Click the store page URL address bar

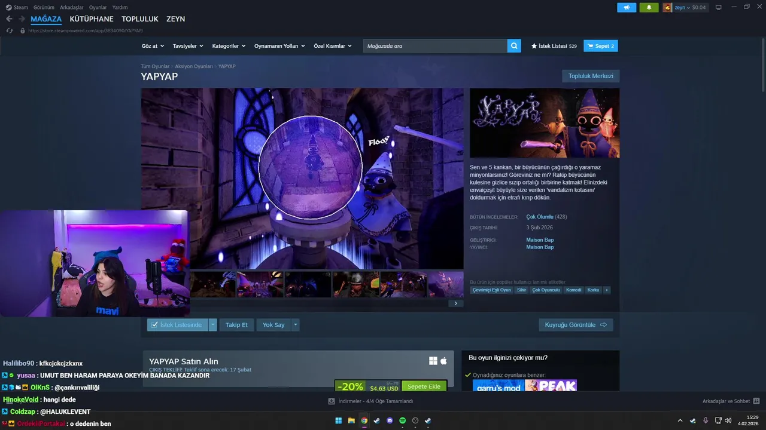click(x=86, y=30)
